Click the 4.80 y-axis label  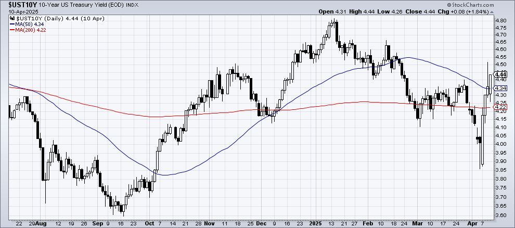coord(501,20)
